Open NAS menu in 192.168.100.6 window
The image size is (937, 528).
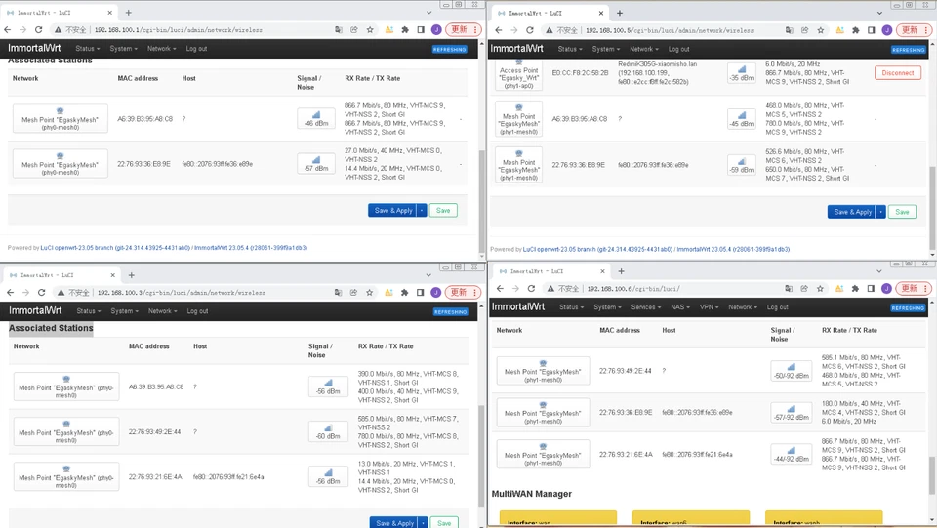(680, 307)
